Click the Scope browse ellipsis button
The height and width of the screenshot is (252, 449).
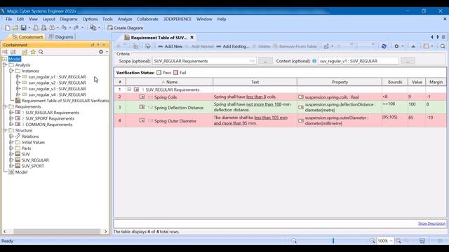click(x=265, y=61)
